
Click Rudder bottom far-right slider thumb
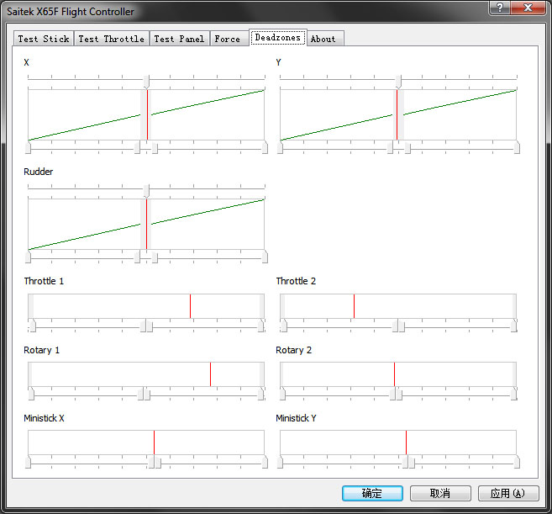[x=265, y=257]
